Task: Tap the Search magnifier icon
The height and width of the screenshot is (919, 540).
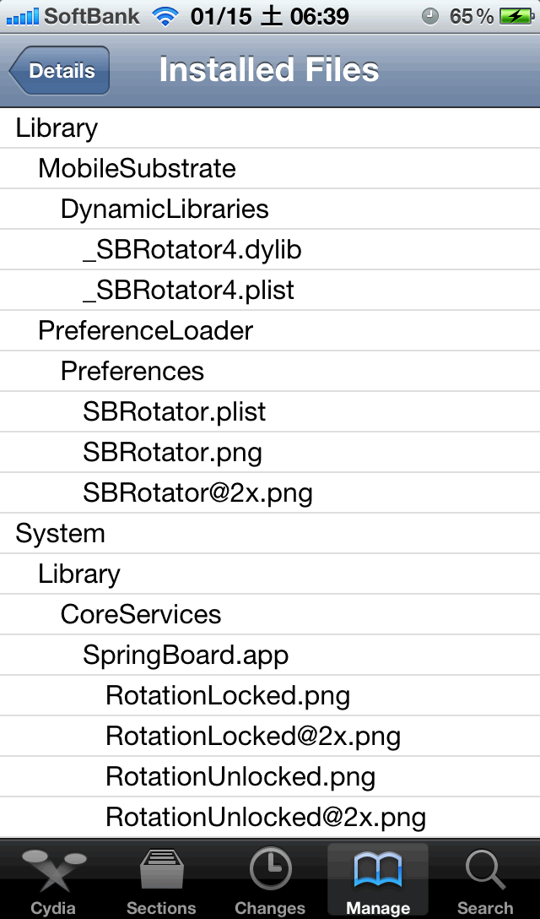Action: (x=485, y=870)
